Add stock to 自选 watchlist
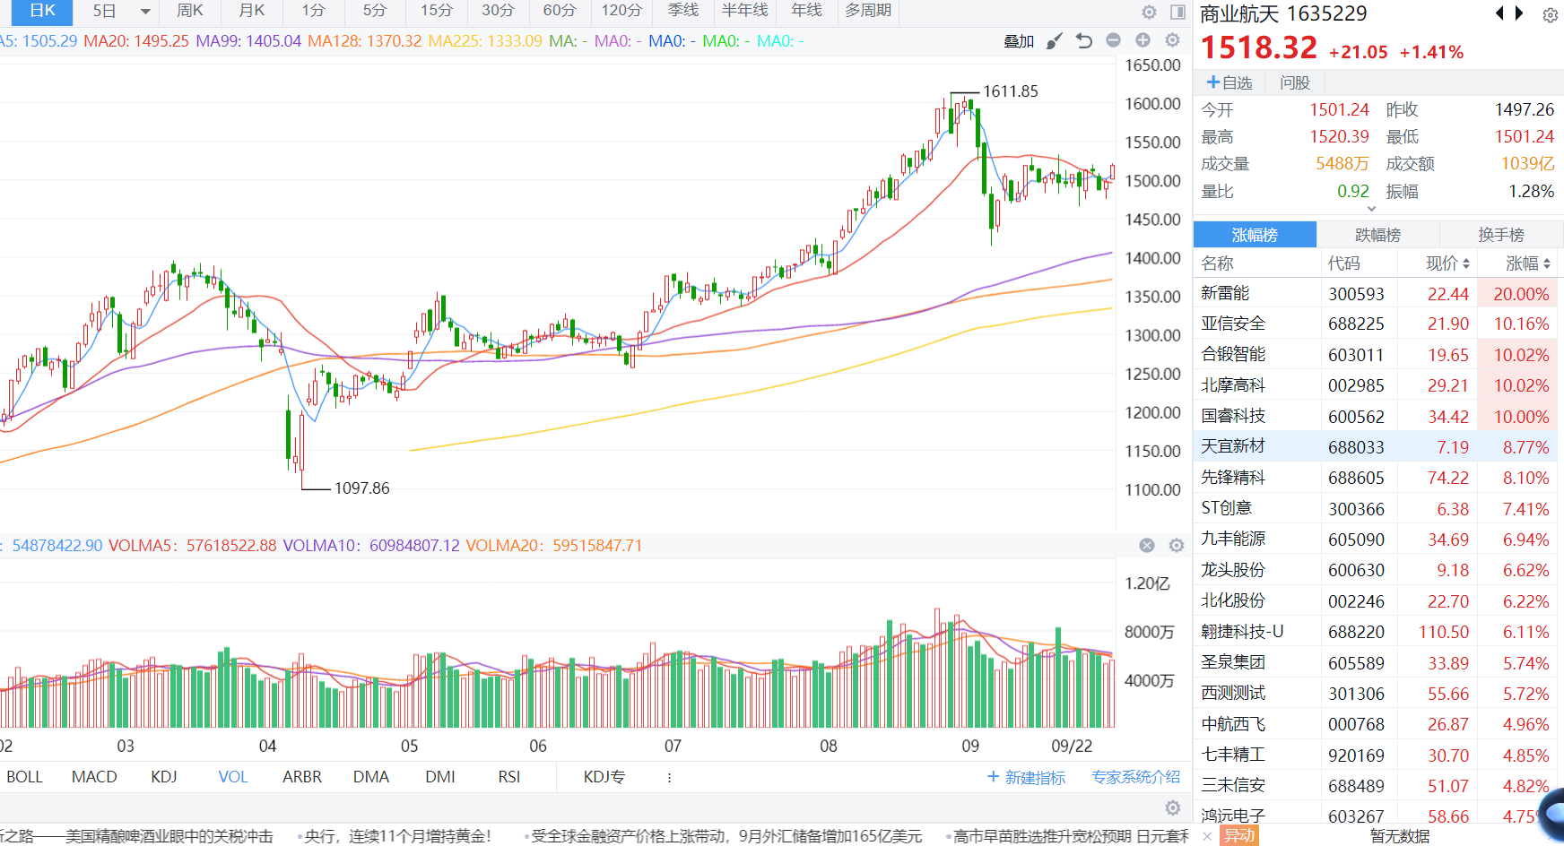1564x846 pixels. (1229, 82)
